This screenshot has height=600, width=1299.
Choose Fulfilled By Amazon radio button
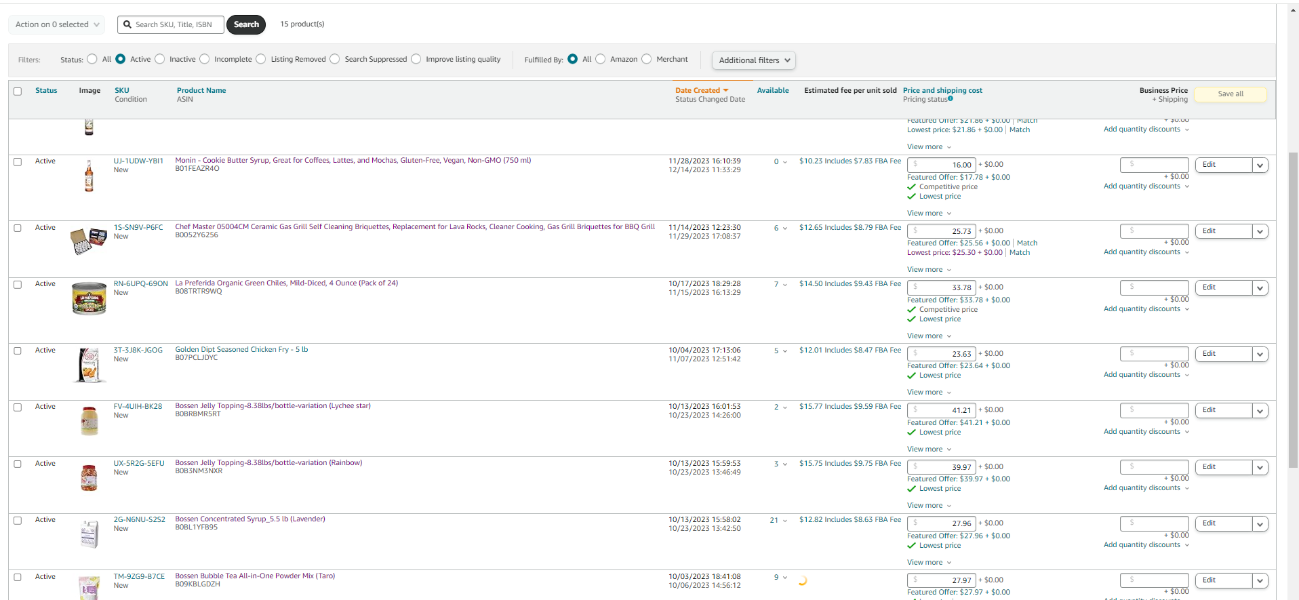[601, 59]
